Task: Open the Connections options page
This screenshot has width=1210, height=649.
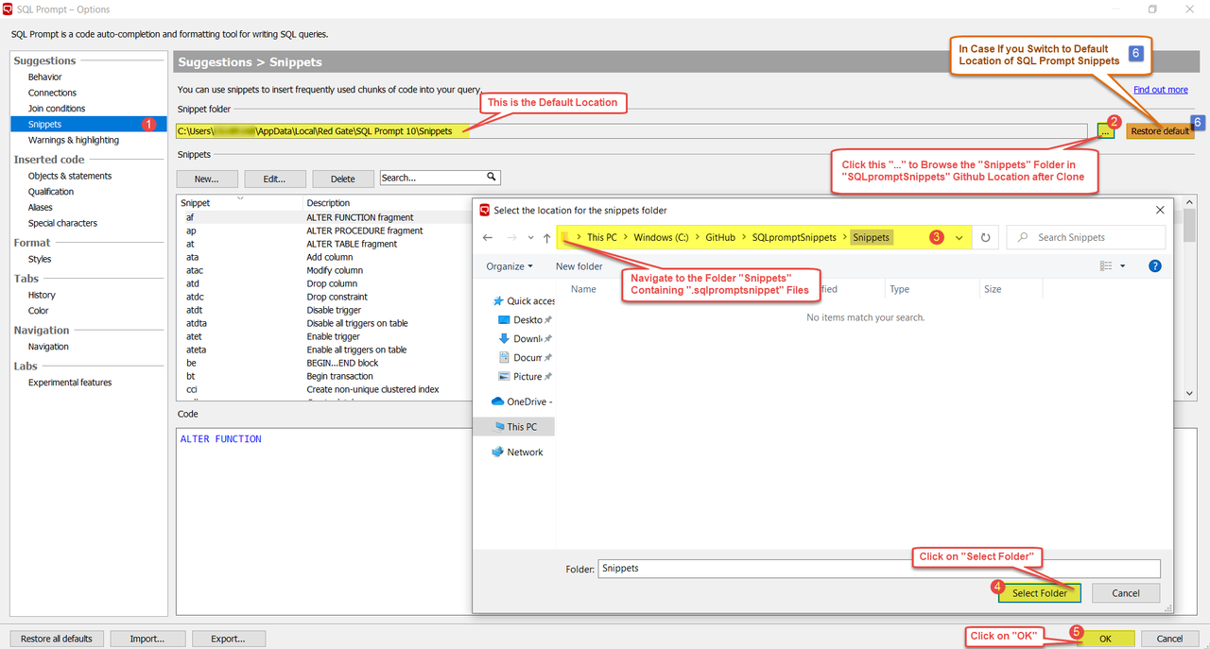Action: tap(52, 93)
